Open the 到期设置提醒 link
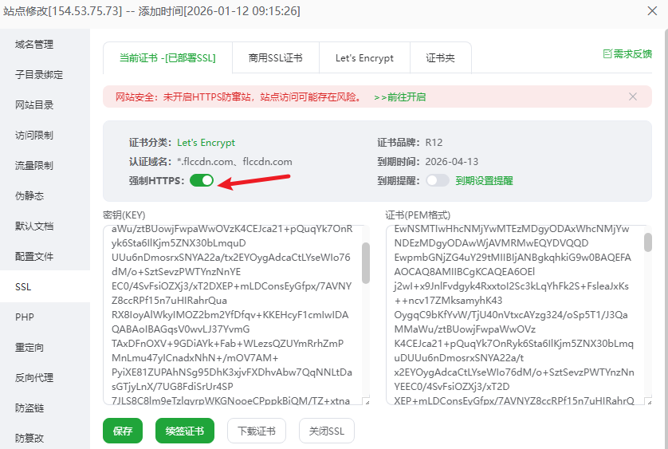 pyautogui.click(x=484, y=180)
